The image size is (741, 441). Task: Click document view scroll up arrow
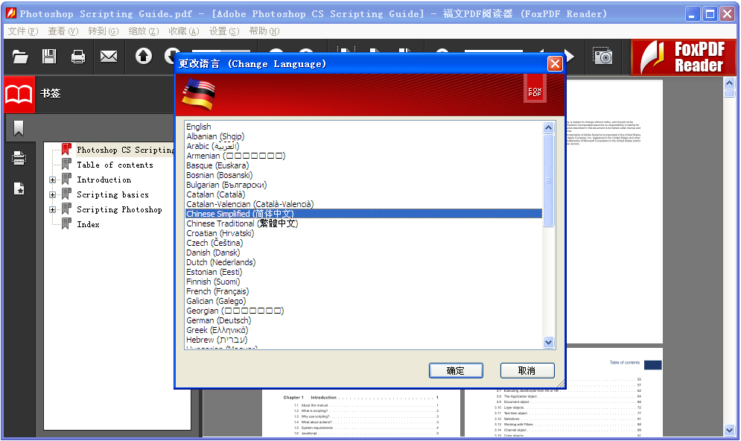(729, 83)
